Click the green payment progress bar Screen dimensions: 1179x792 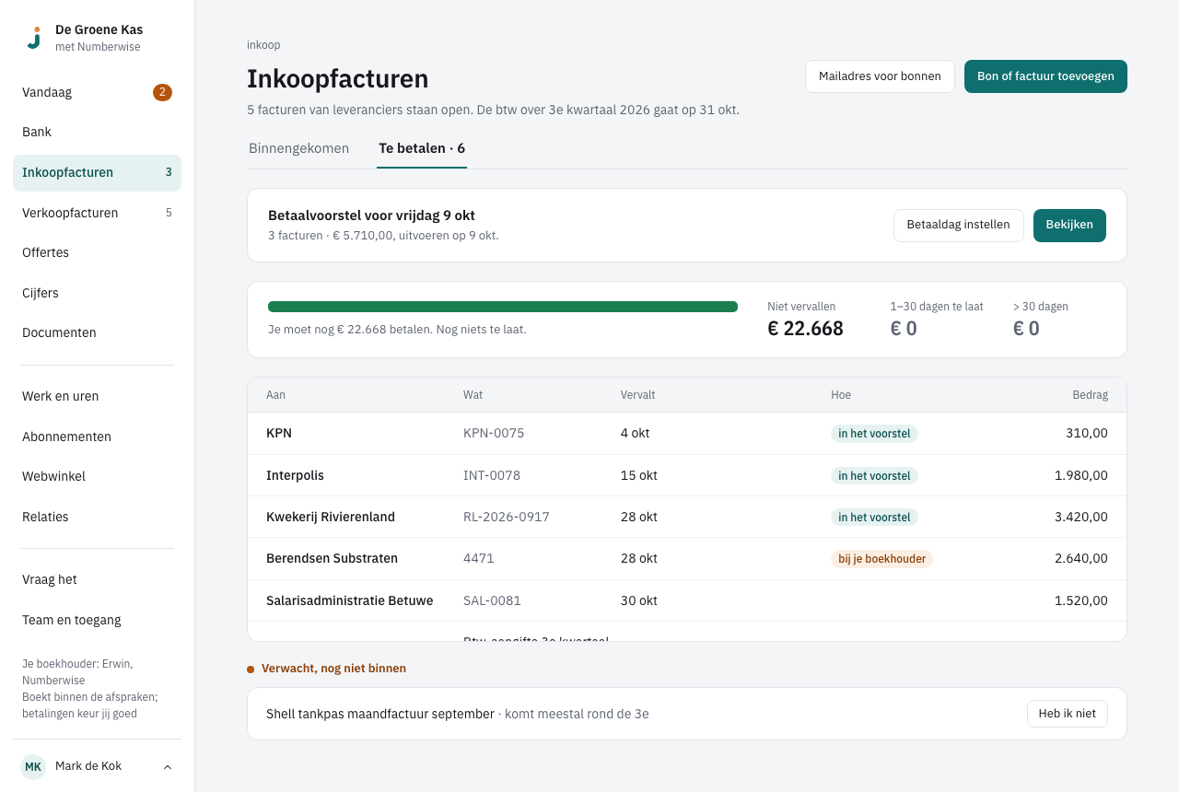pos(503,307)
